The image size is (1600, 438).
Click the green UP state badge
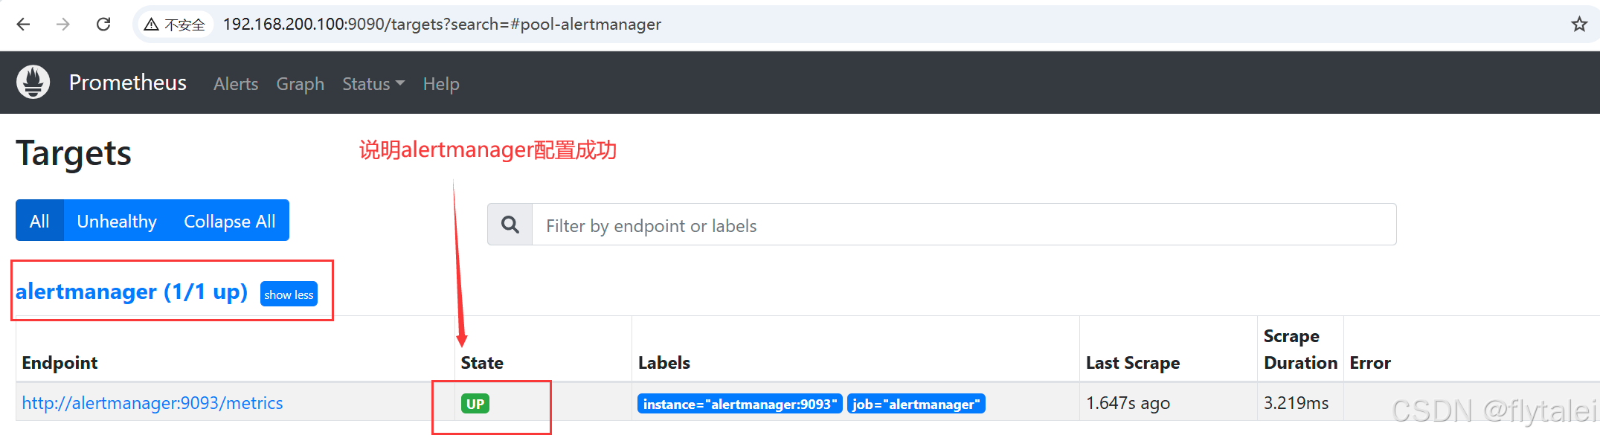475,404
